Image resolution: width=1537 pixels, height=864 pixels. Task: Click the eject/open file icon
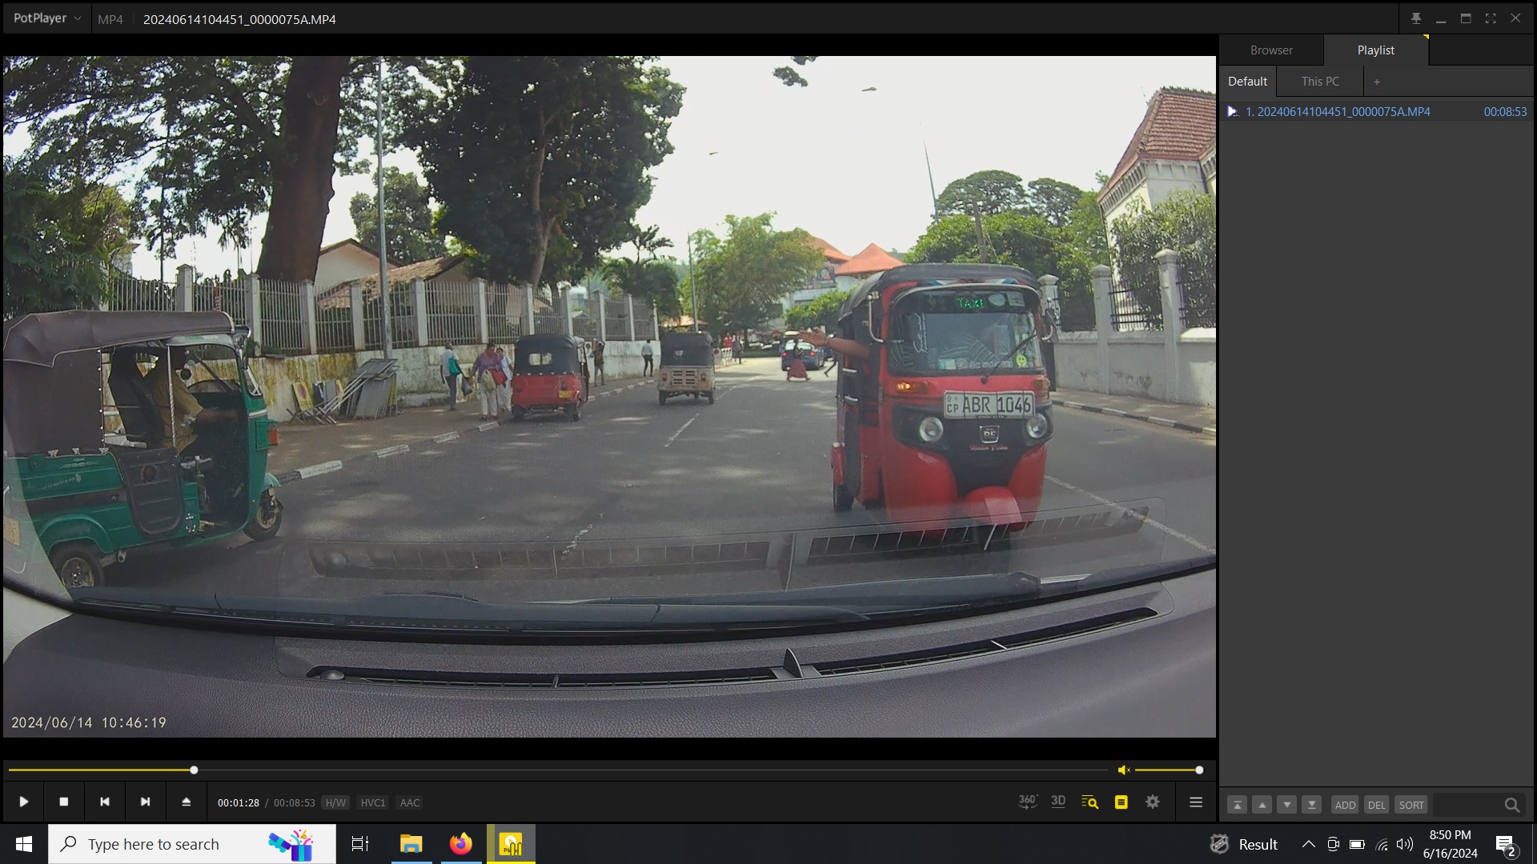point(186,802)
